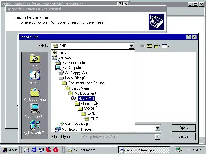The width and height of the screenshot is (206, 154).
Task: Select My Documents under Desktop in the list
Action: pos(73,63)
